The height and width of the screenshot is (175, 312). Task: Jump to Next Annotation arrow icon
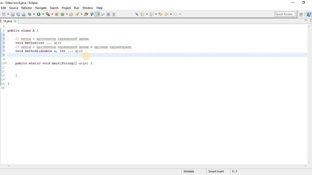tap(142, 14)
